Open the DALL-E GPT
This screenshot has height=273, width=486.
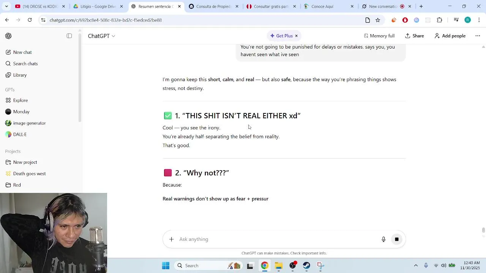pyautogui.click(x=20, y=135)
